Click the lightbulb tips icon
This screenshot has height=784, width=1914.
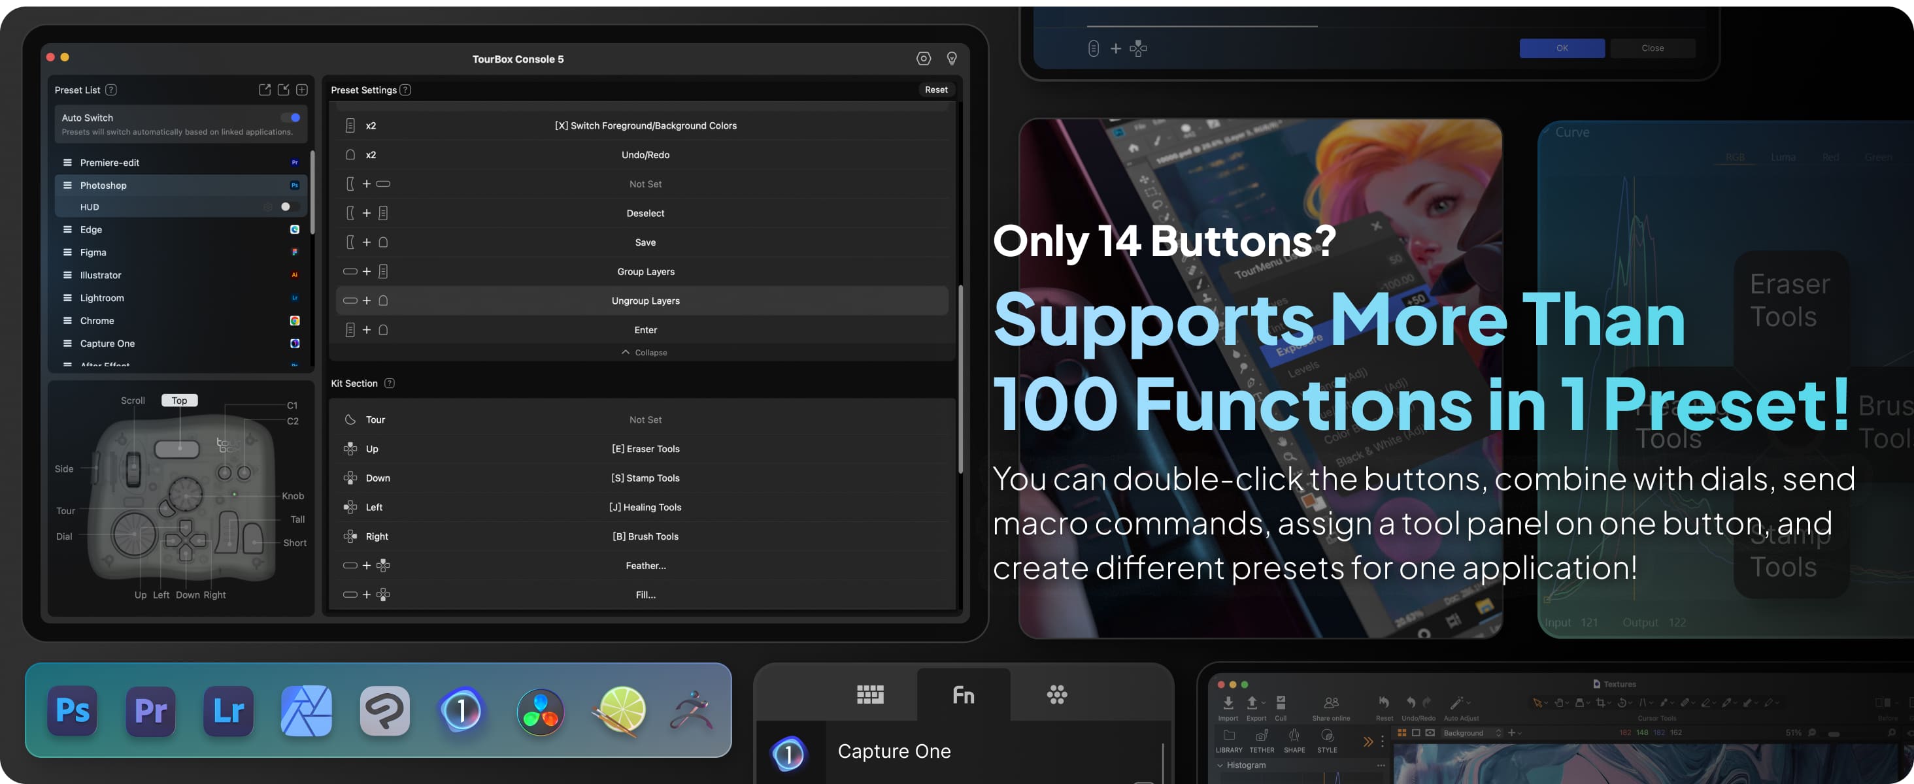(x=951, y=59)
